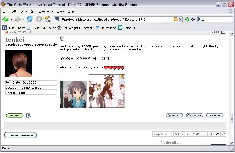Click the Edit post button

point(174,115)
